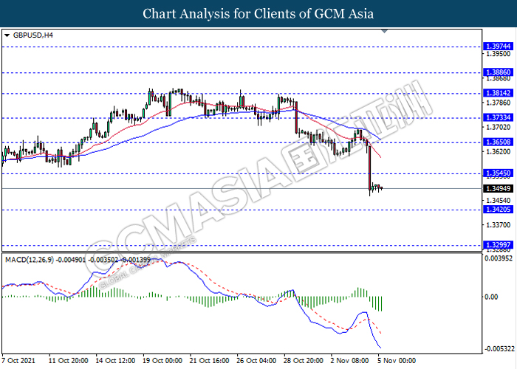Click the 11 Oct 20:00 time label
The width and height of the screenshot is (517, 369).
(x=68, y=360)
